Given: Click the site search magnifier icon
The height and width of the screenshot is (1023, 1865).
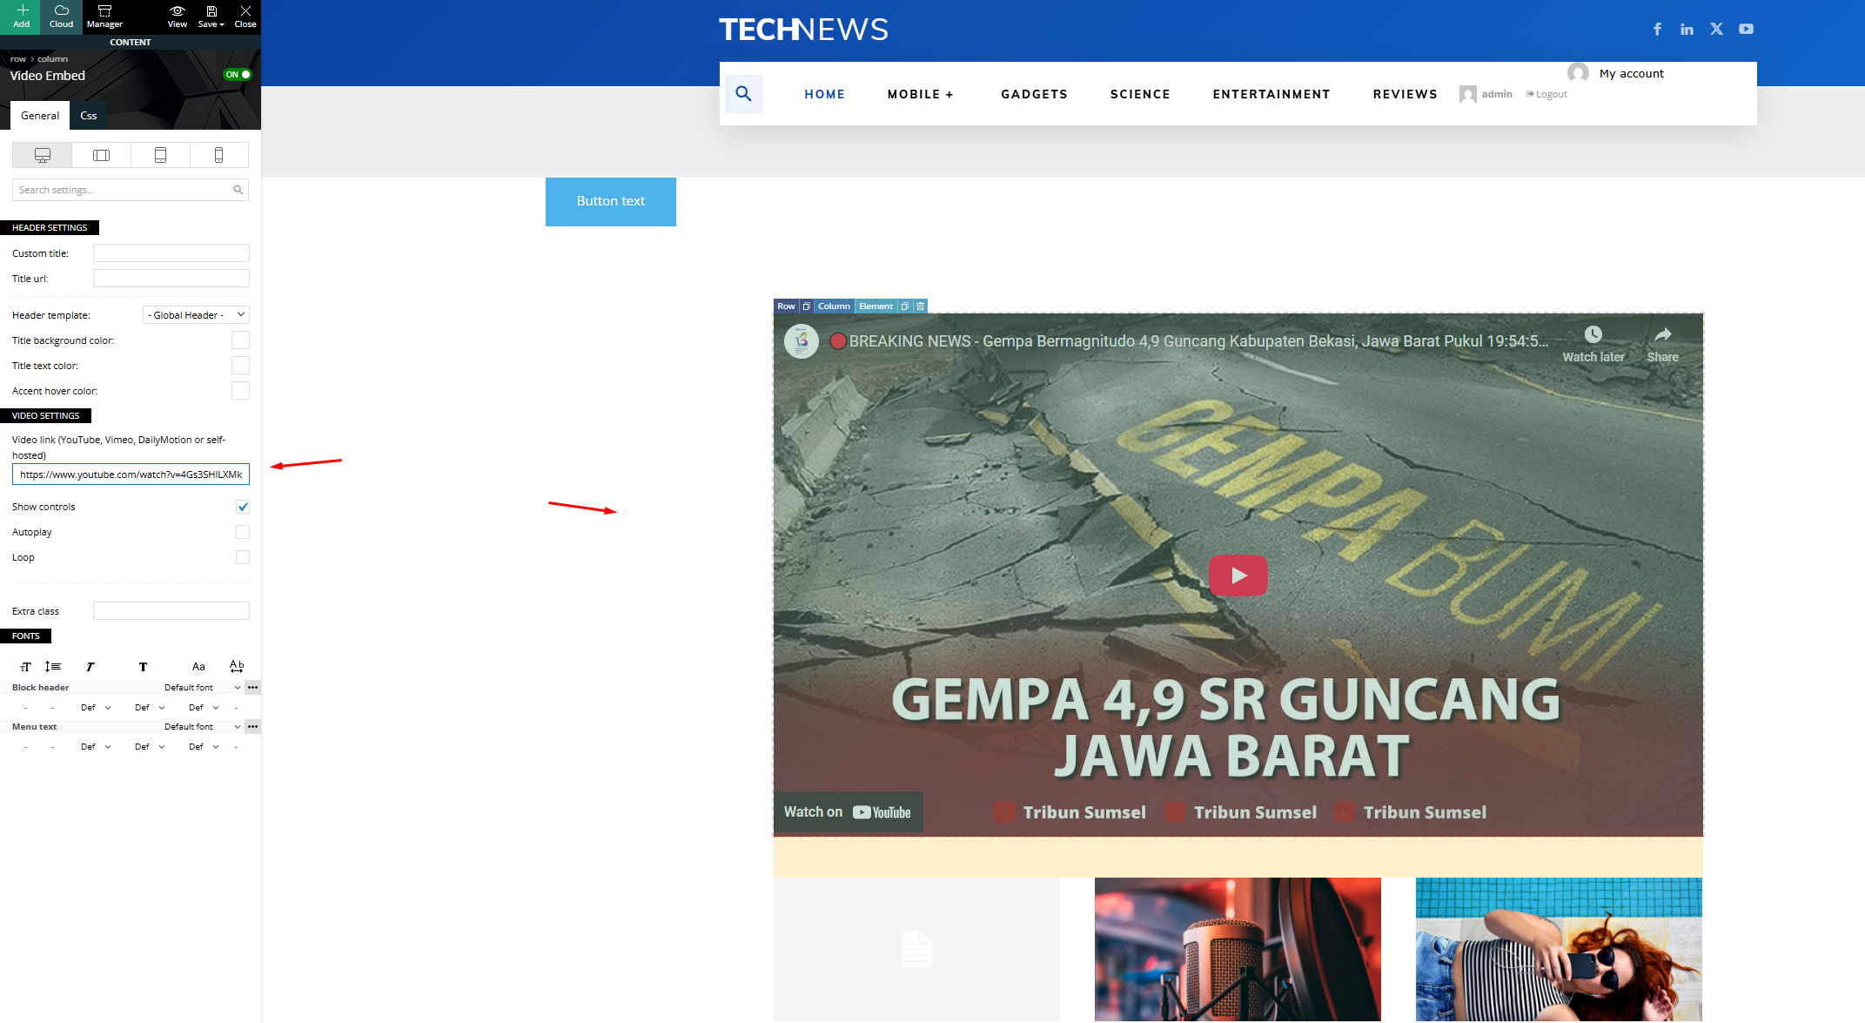Looking at the screenshot, I should pyautogui.click(x=743, y=94).
